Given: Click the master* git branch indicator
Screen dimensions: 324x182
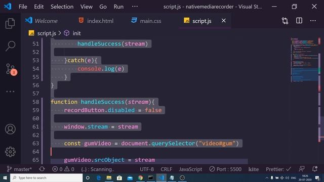Looking at the screenshot, I should coord(19,169).
